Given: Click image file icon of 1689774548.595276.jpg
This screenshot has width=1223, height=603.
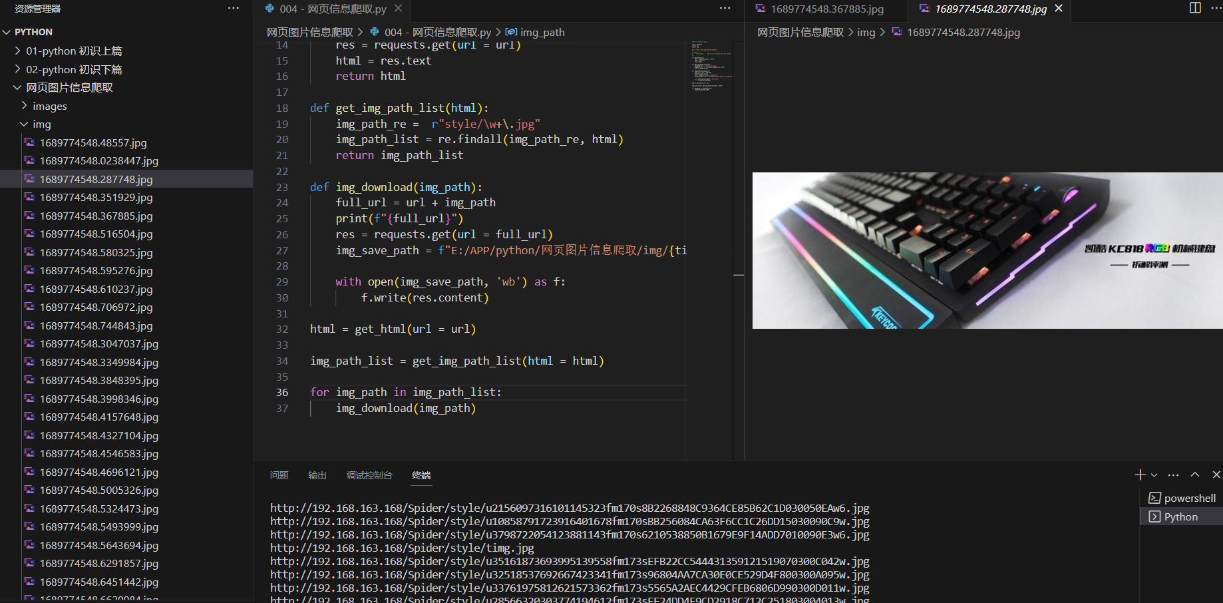Looking at the screenshot, I should pyautogui.click(x=29, y=270).
